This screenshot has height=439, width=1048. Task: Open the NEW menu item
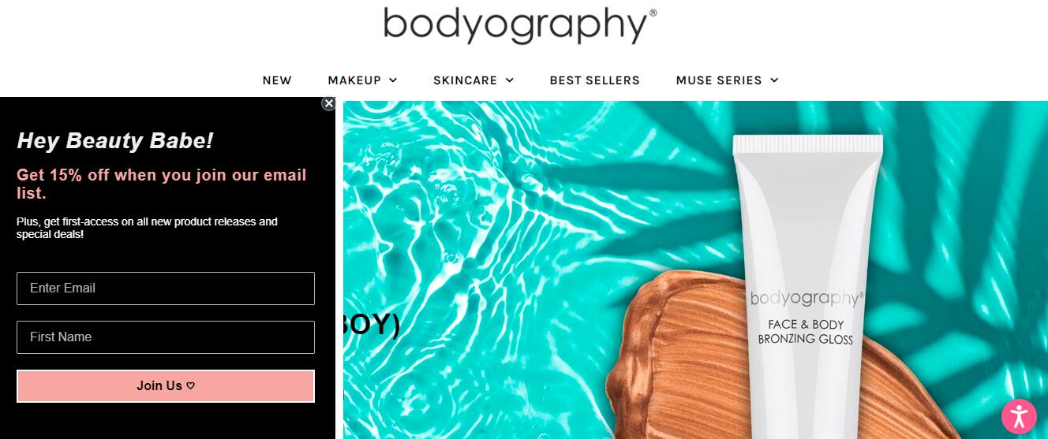pos(277,80)
